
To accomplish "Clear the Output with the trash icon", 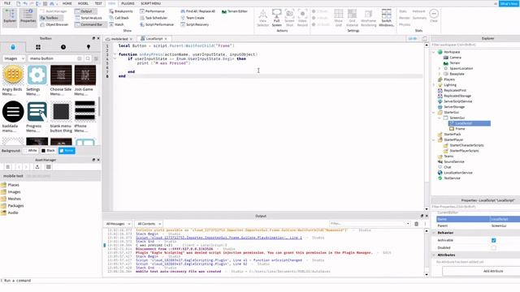I will 417,224.
